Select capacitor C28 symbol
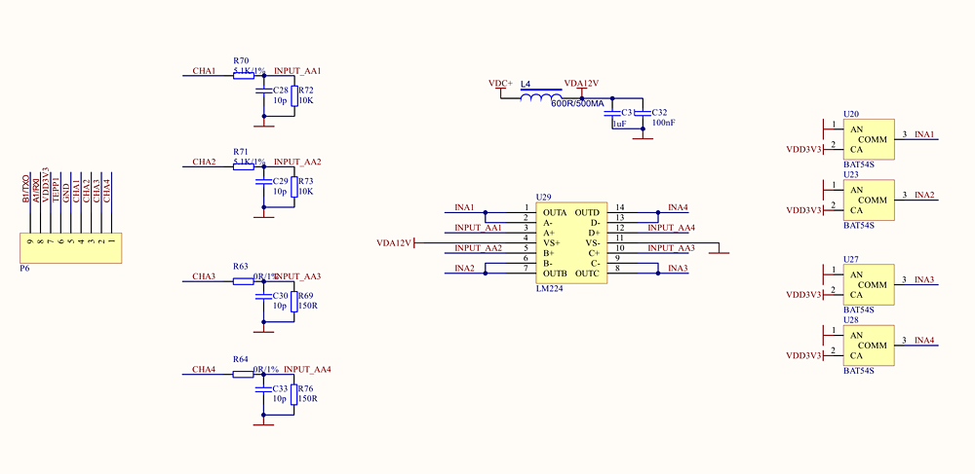The height and width of the screenshot is (474, 975). coord(263,91)
